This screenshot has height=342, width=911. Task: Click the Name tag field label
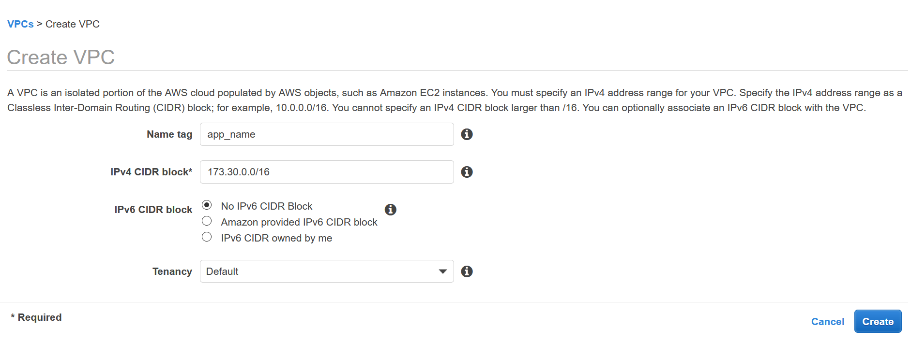click(x=169, y=134)
